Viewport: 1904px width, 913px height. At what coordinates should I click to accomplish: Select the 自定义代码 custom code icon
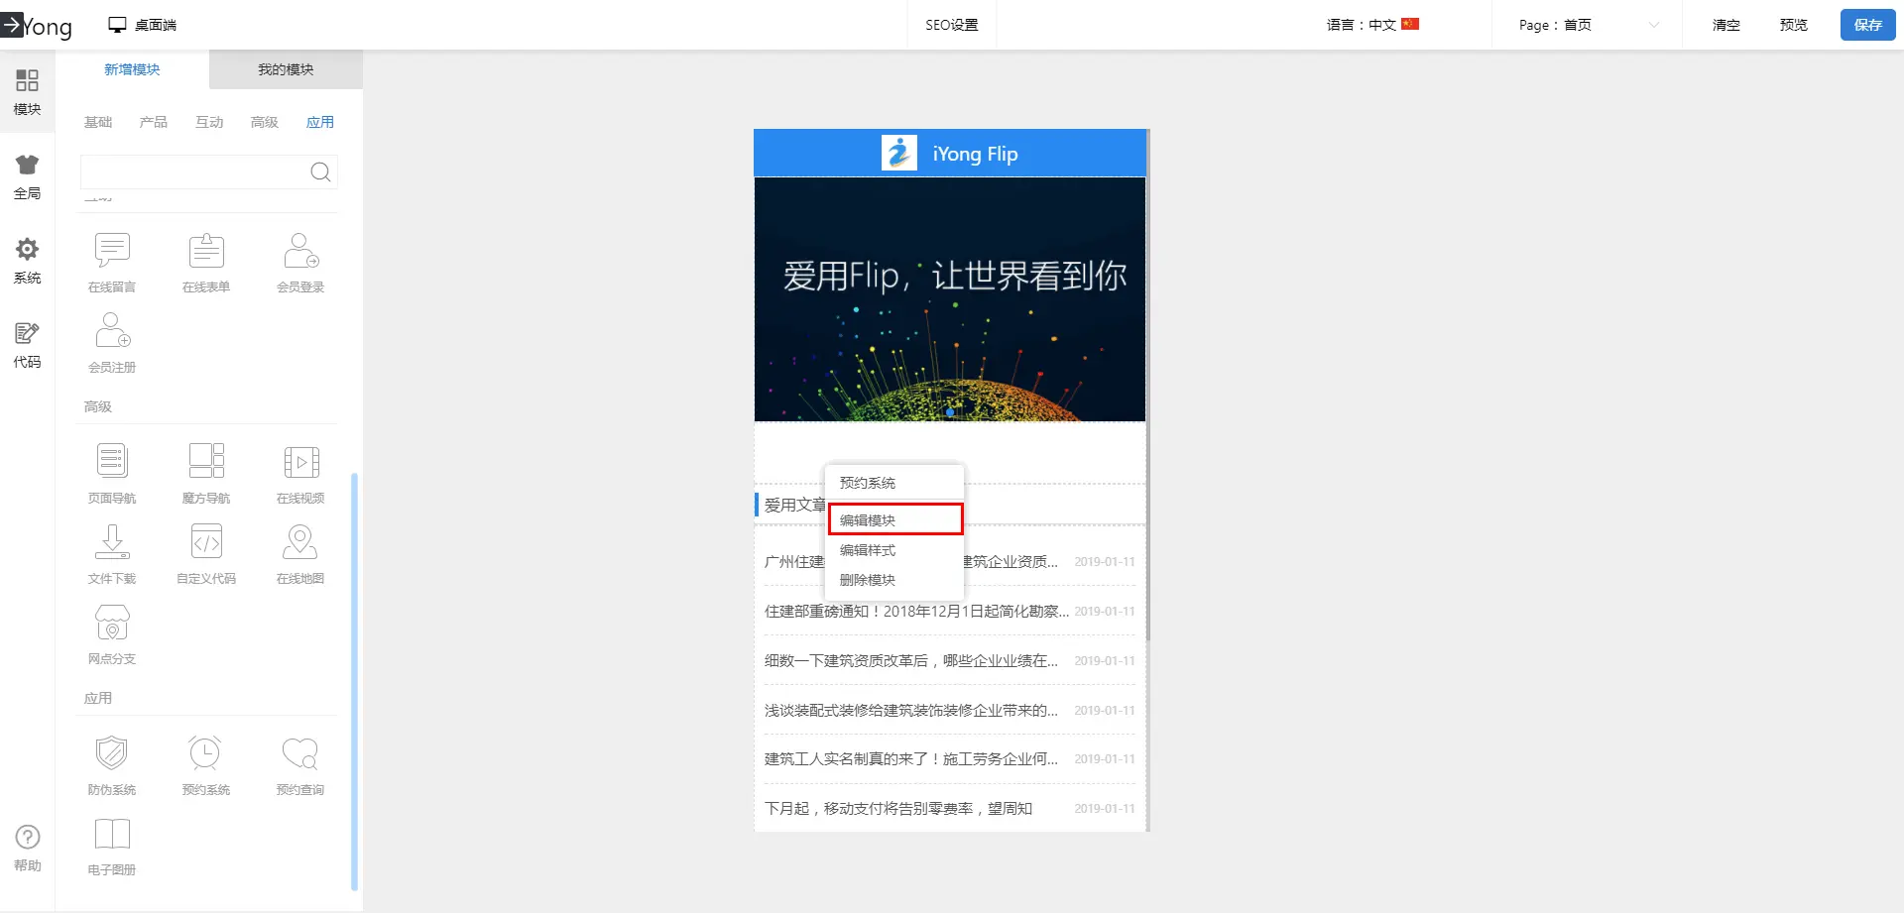pos(206,543)
